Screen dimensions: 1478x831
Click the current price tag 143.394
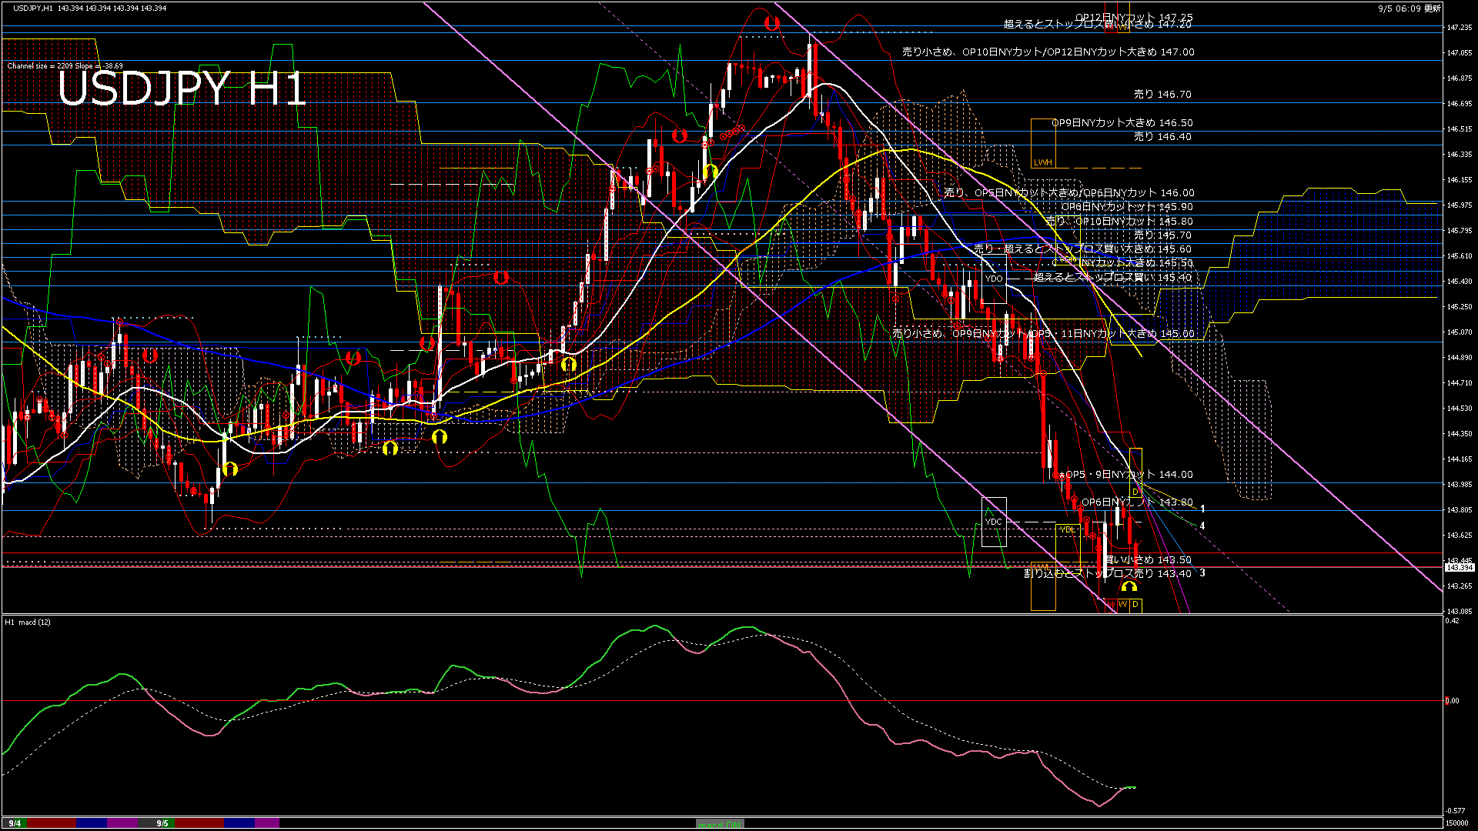[1460, 567]
